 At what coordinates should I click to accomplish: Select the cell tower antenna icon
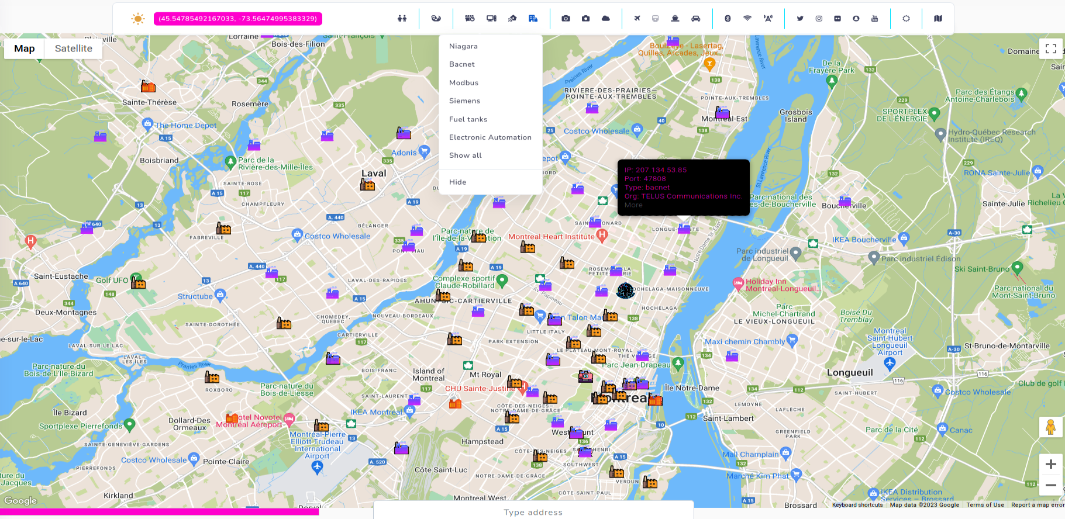768,19
